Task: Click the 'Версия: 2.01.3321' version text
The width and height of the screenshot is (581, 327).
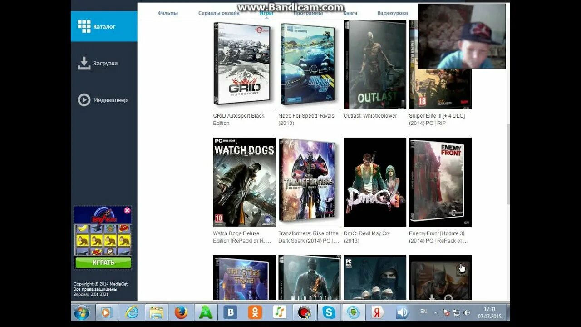Action: [x=91, y=294]
